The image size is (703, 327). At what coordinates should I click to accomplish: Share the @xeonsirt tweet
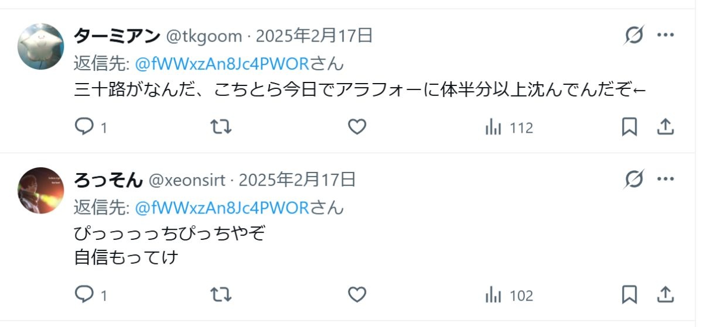666,295
